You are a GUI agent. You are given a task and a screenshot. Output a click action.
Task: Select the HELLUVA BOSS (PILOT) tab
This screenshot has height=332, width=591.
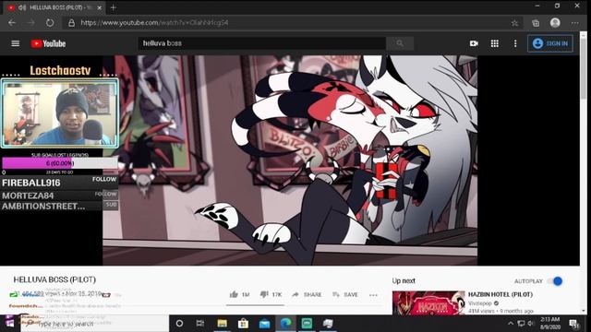point(54,7)
